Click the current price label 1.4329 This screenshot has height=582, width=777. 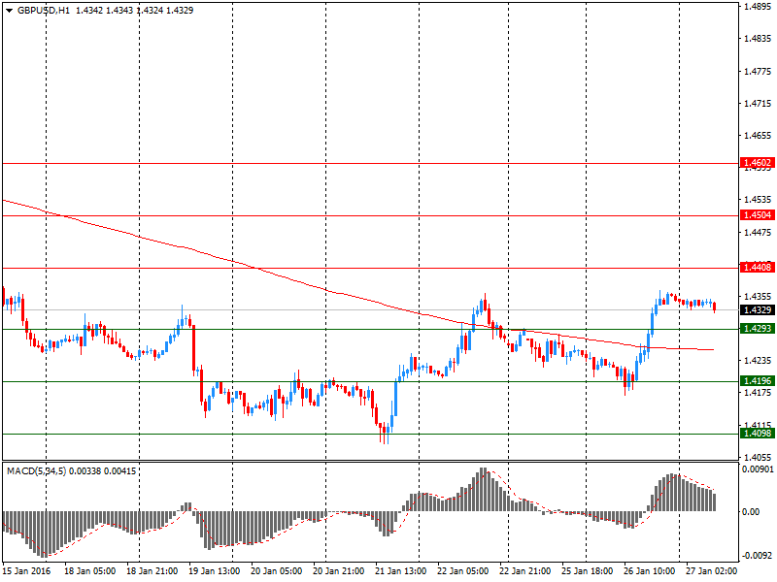[758, 310]
